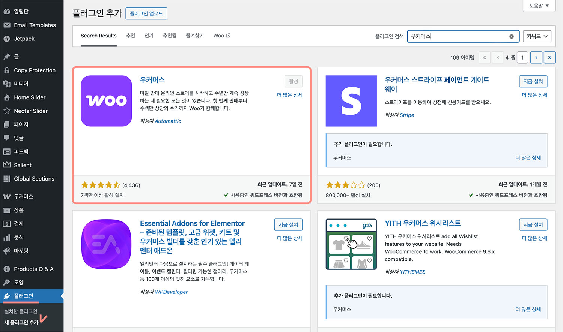The width and height of the screenshot is (563, 332).
Task: Open the YITHEMES author link
Action: [x=412, y=272]
